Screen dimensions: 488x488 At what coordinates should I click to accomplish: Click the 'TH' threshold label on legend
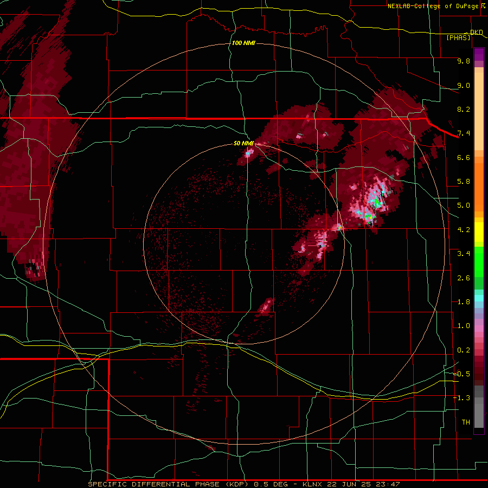(466, 422)
